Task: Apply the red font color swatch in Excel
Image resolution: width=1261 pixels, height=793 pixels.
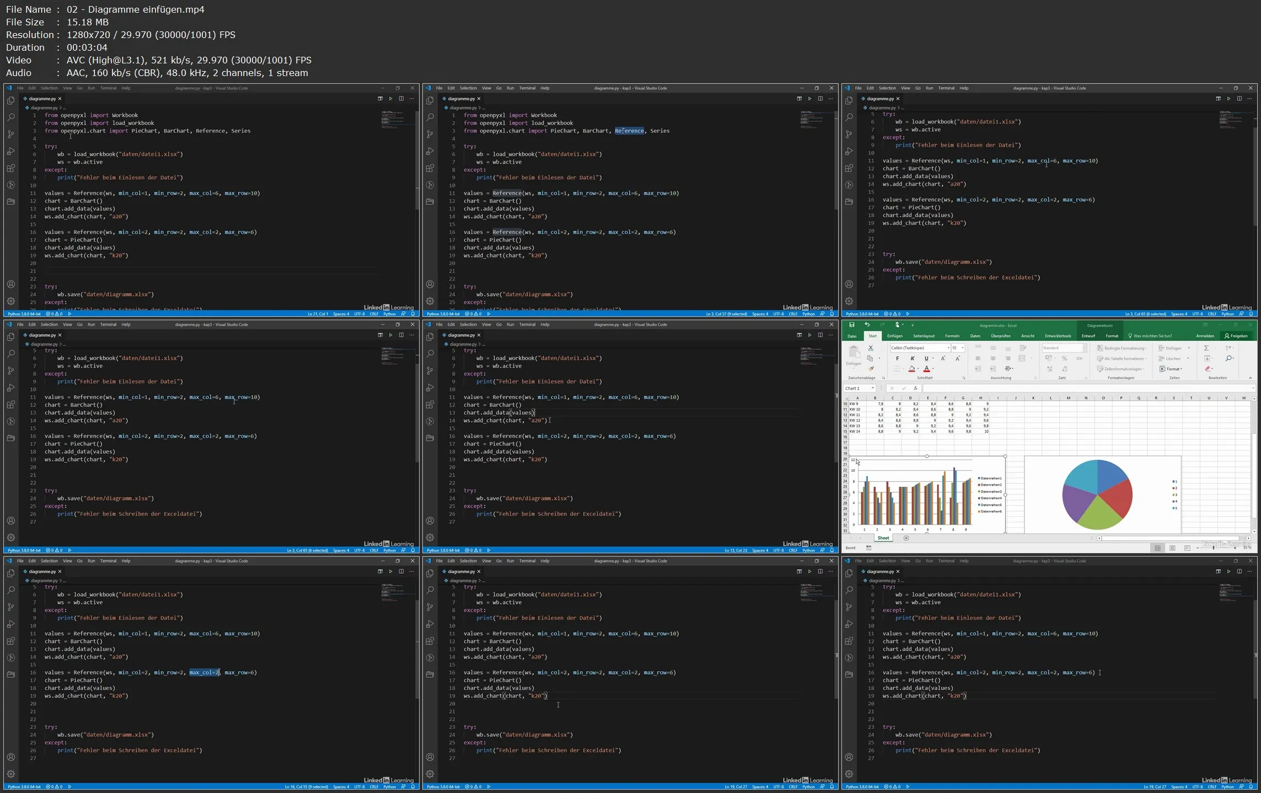Action: click(x=927, y=369)
